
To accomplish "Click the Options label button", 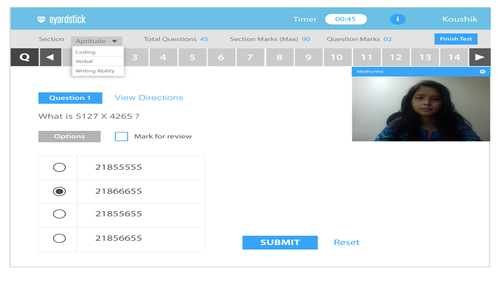I will [70, 137].
